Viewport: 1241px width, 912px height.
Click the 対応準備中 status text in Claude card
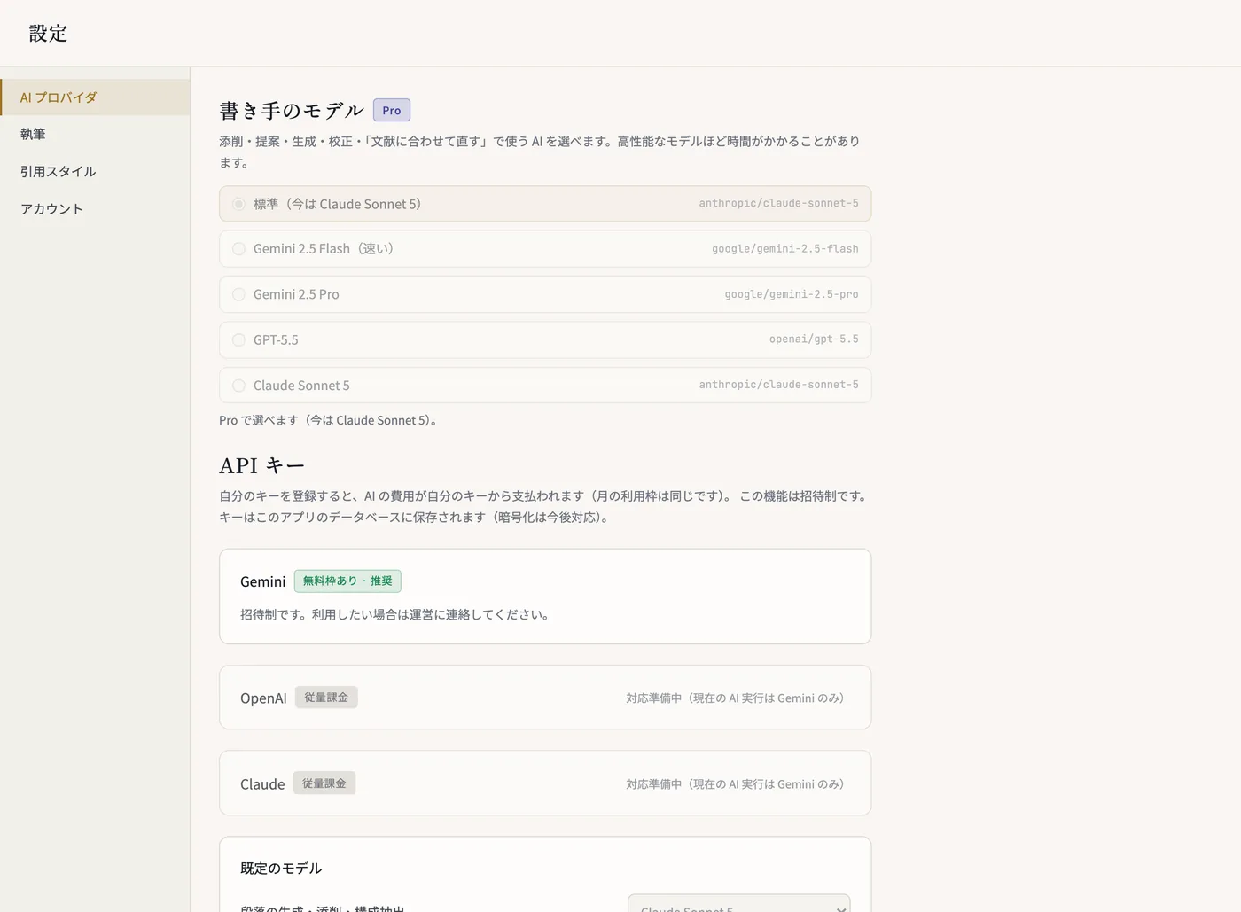coord(738,784)
